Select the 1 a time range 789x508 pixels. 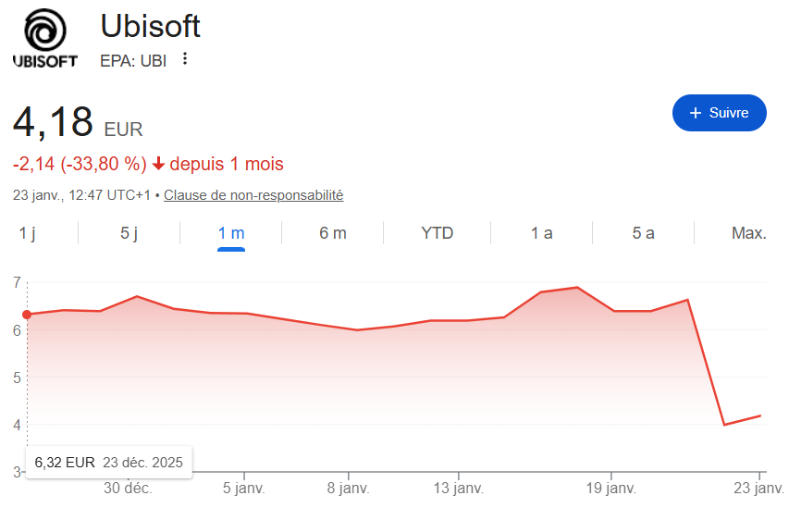coord(542,233)
